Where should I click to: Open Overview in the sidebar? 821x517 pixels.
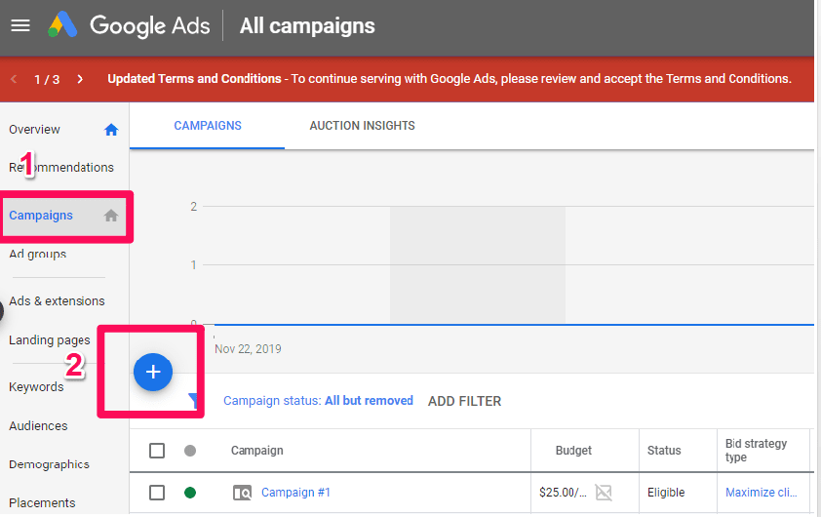pyautogui.click(x=34, y=130)
